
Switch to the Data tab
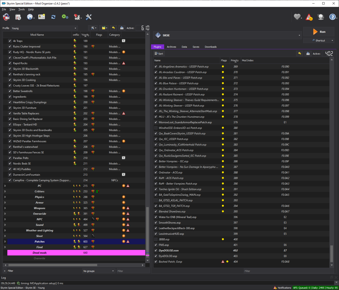pos(184,47)
